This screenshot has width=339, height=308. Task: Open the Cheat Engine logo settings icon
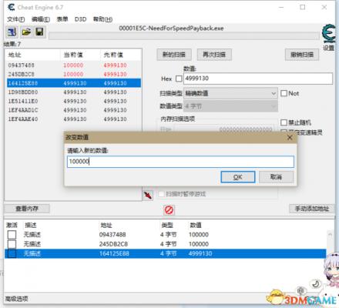[328, 34]
